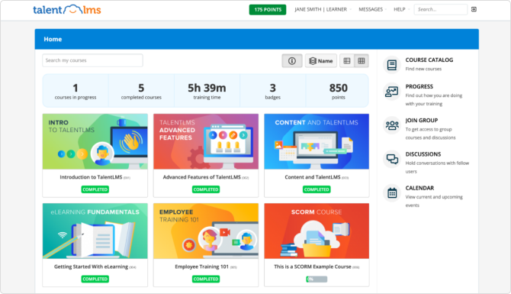The height and width of the screenshot is (294, 511).
Task: Open the Course Catalog book icon
Action: pyautogui.click(x=392, y=65)
